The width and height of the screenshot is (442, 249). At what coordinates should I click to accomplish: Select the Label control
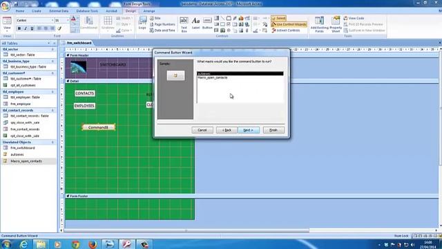click(x=195, y=23)
